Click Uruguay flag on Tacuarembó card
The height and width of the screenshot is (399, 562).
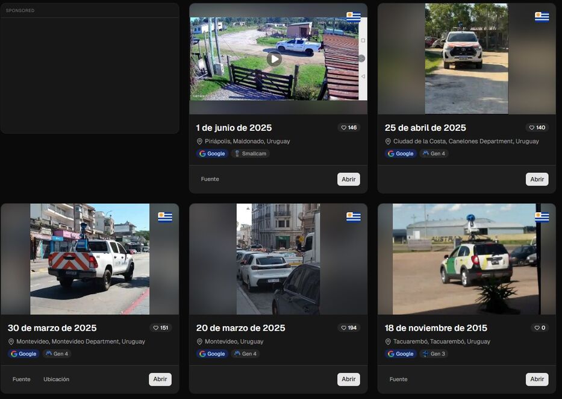coord(542,217)
